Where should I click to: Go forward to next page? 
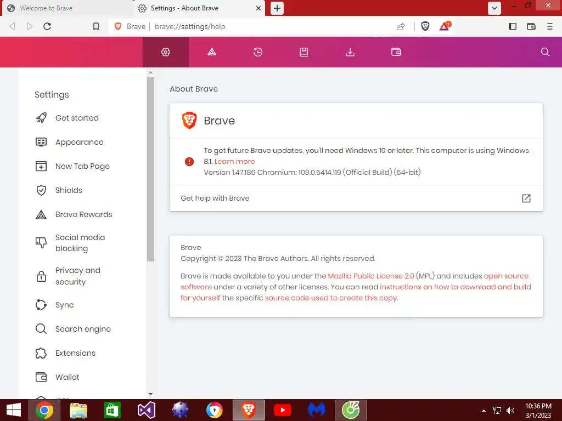(30, 26)
